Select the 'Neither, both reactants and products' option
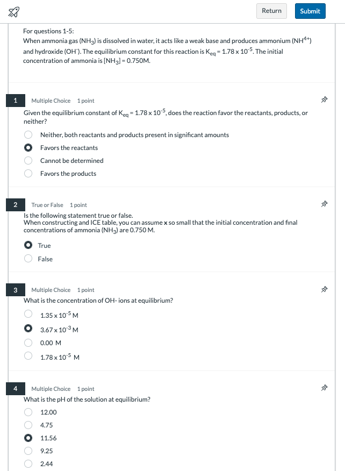 click(28, 134)
